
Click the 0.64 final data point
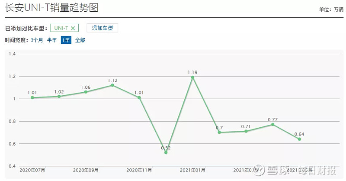299,139
